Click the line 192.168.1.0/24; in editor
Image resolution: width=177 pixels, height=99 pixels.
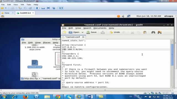(x=72, y=50)
